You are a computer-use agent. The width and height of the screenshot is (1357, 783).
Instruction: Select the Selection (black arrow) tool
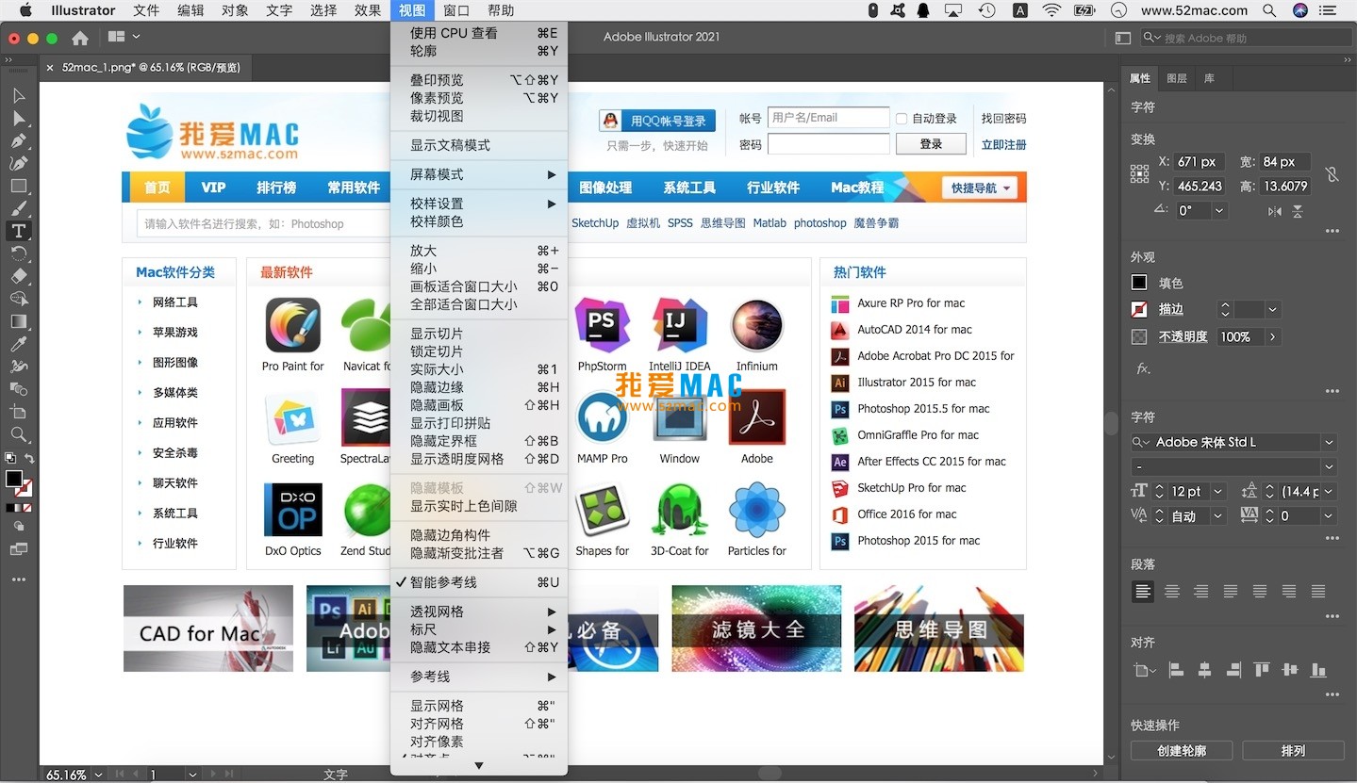[19, 95]
